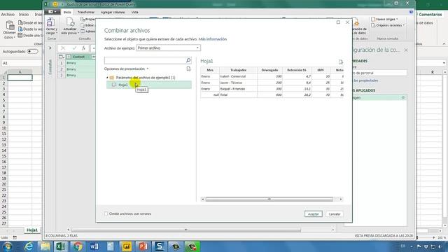
Task: Click the Excel Name Box showing A1
Action: 20,63
